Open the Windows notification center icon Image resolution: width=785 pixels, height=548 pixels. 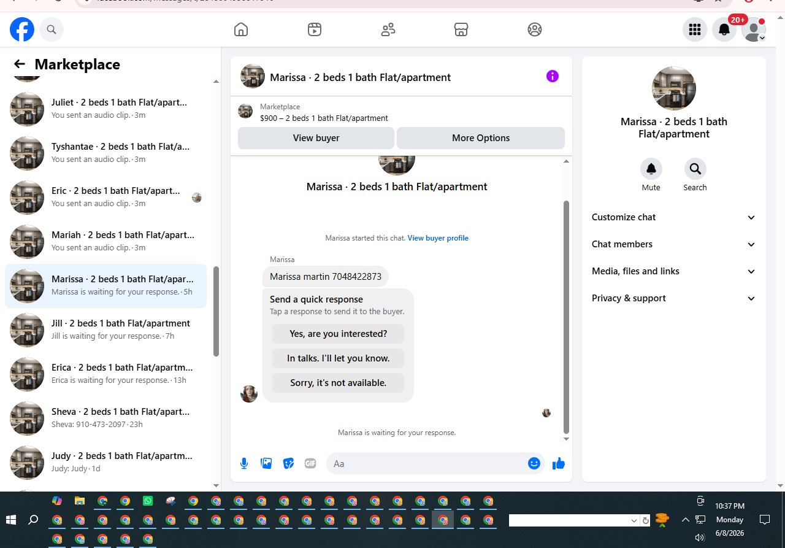click(x=765, y=520)
